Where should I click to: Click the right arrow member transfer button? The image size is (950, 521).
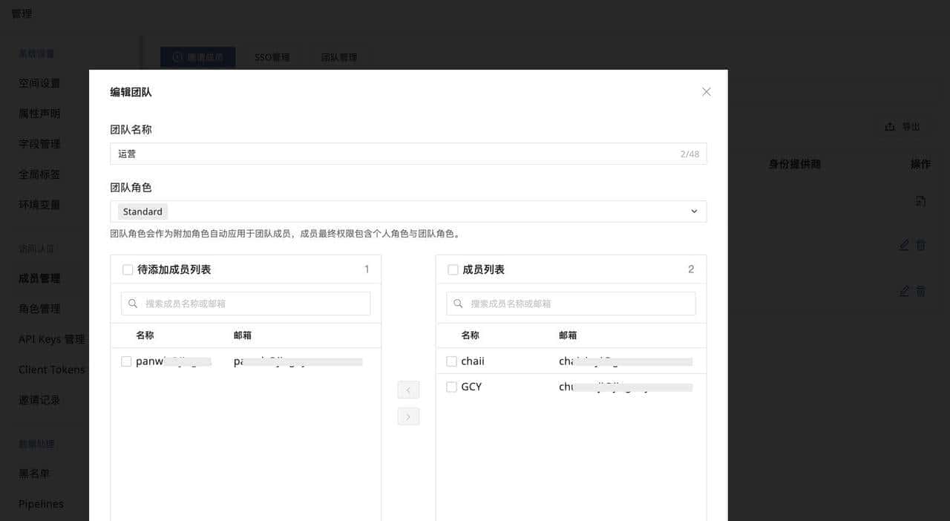point(408,416)
